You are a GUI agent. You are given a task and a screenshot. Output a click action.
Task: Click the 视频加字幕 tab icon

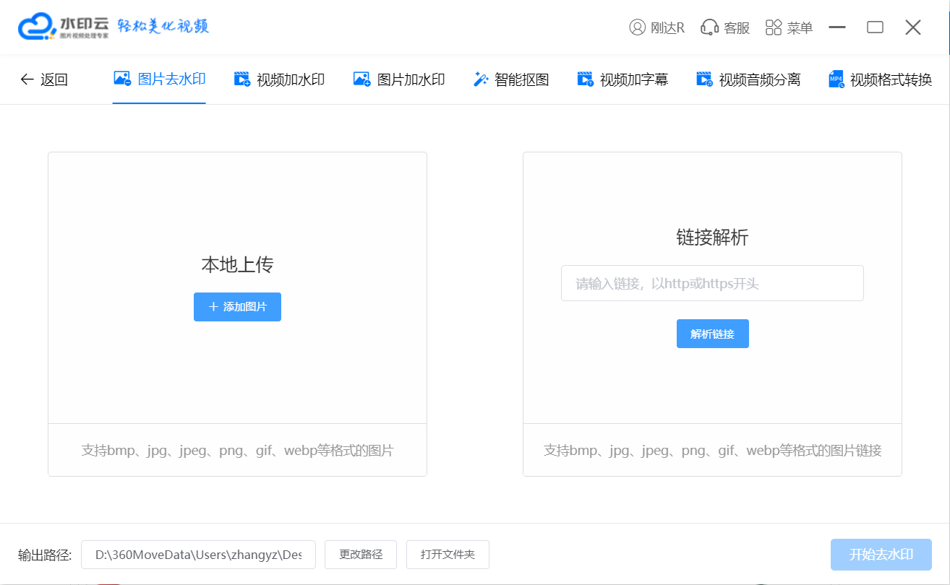tap(585, 79)
